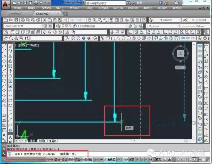Open the AutoCAD application menu logo
This screenshot has width=212, height=164.
[x=5, y=4]
